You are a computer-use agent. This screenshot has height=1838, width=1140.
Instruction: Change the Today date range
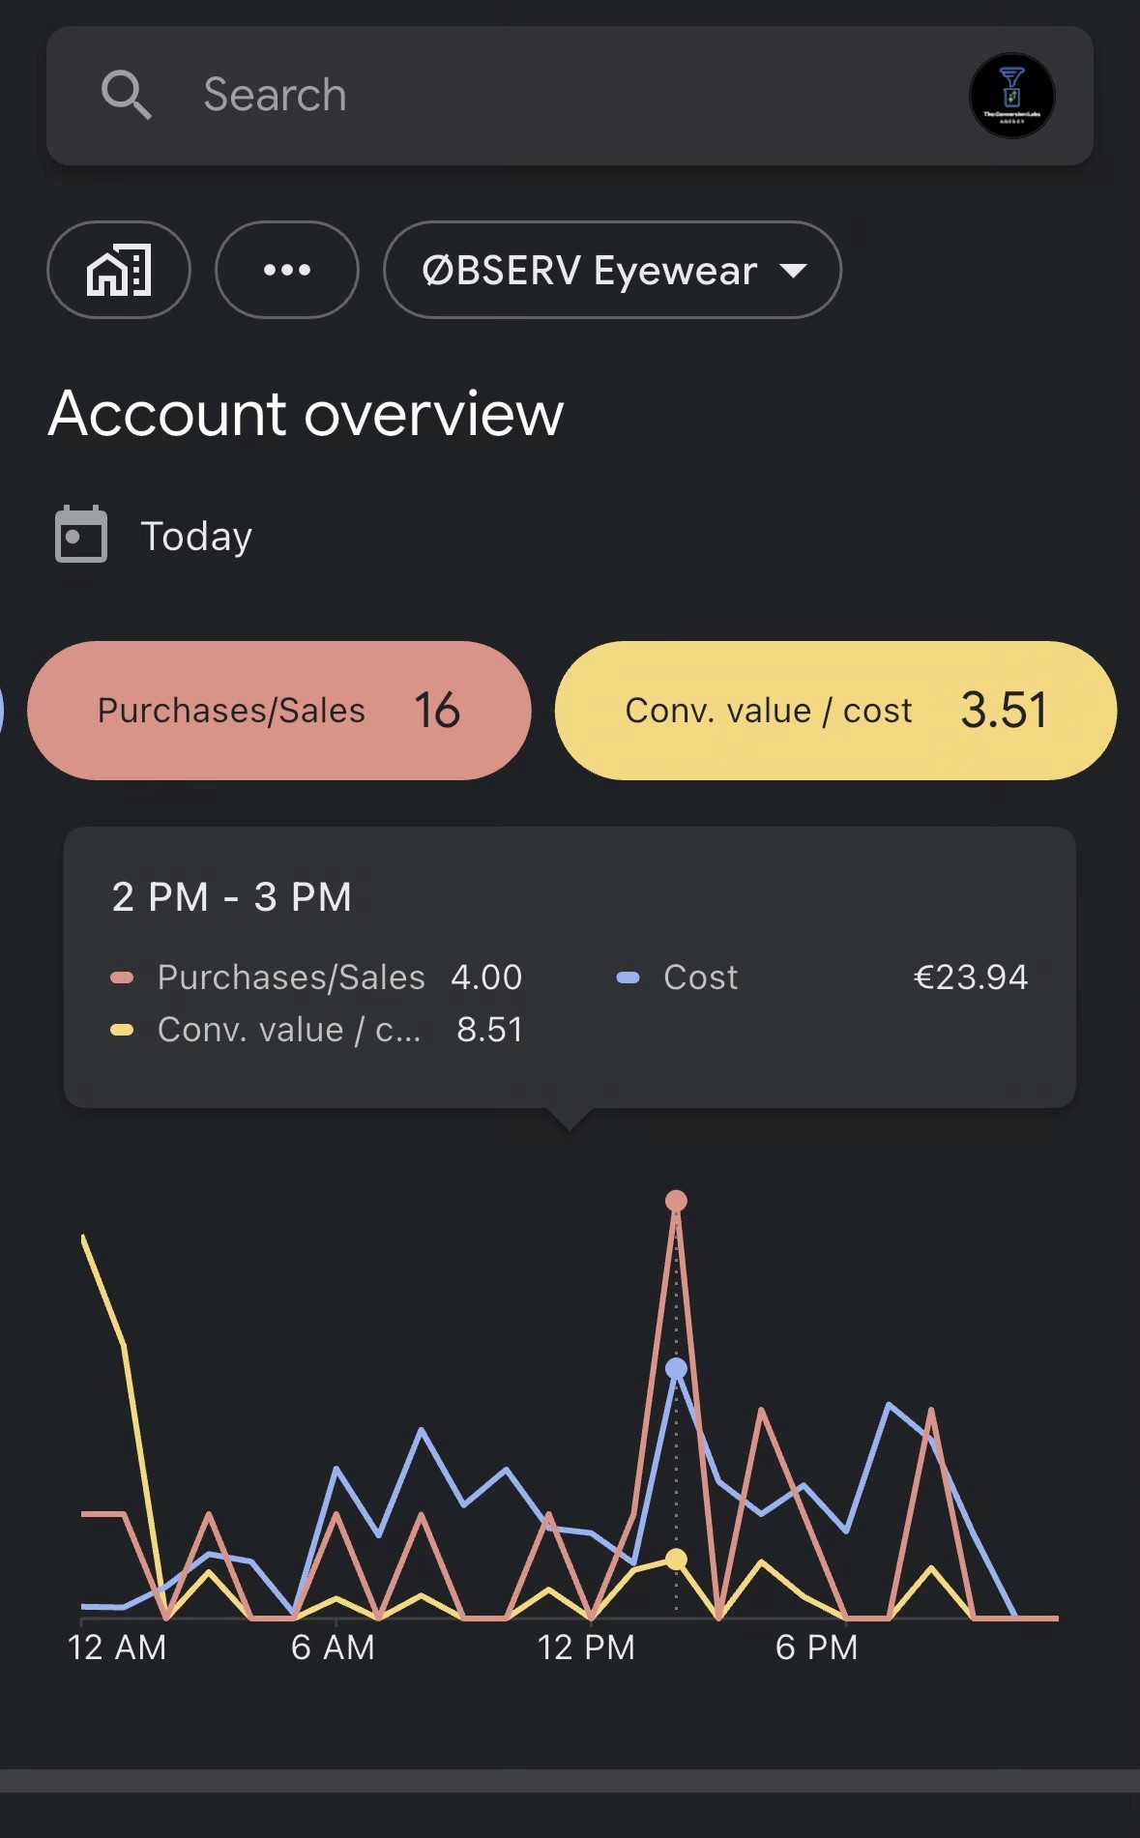196,537
